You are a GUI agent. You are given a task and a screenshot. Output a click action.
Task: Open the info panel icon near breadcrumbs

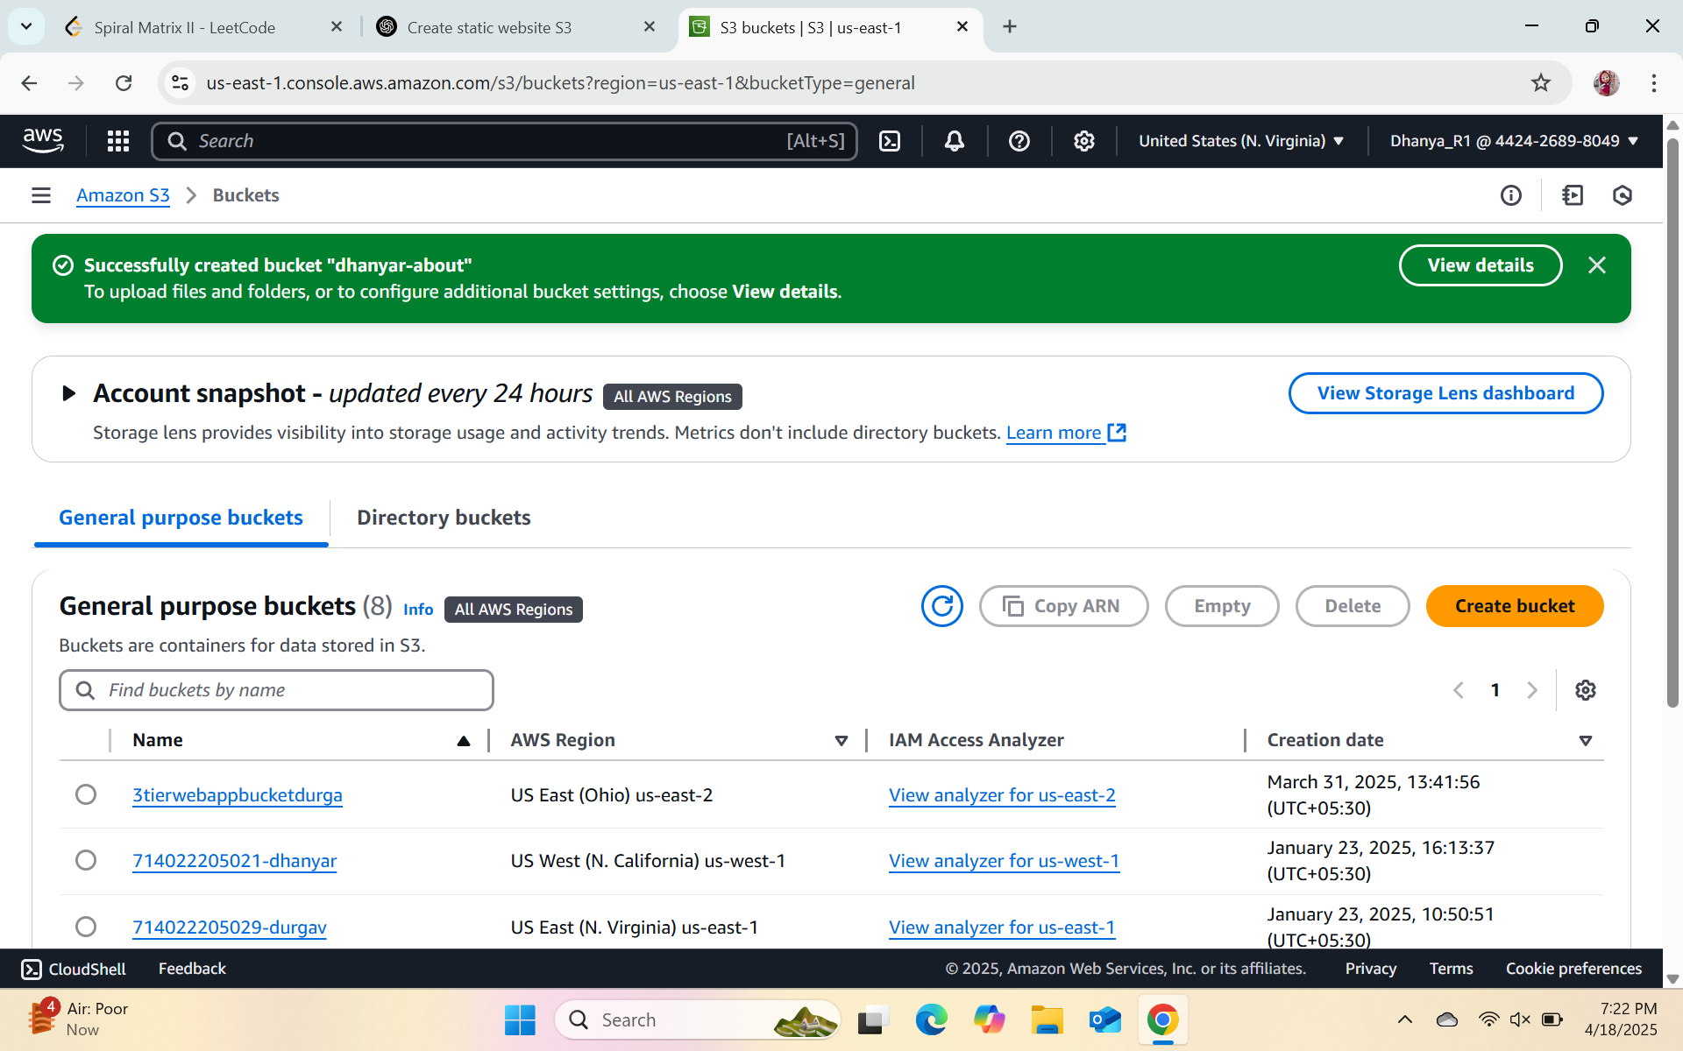click(1511, 195)
